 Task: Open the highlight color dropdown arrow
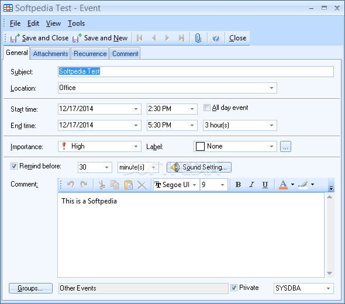pos(312,184)
